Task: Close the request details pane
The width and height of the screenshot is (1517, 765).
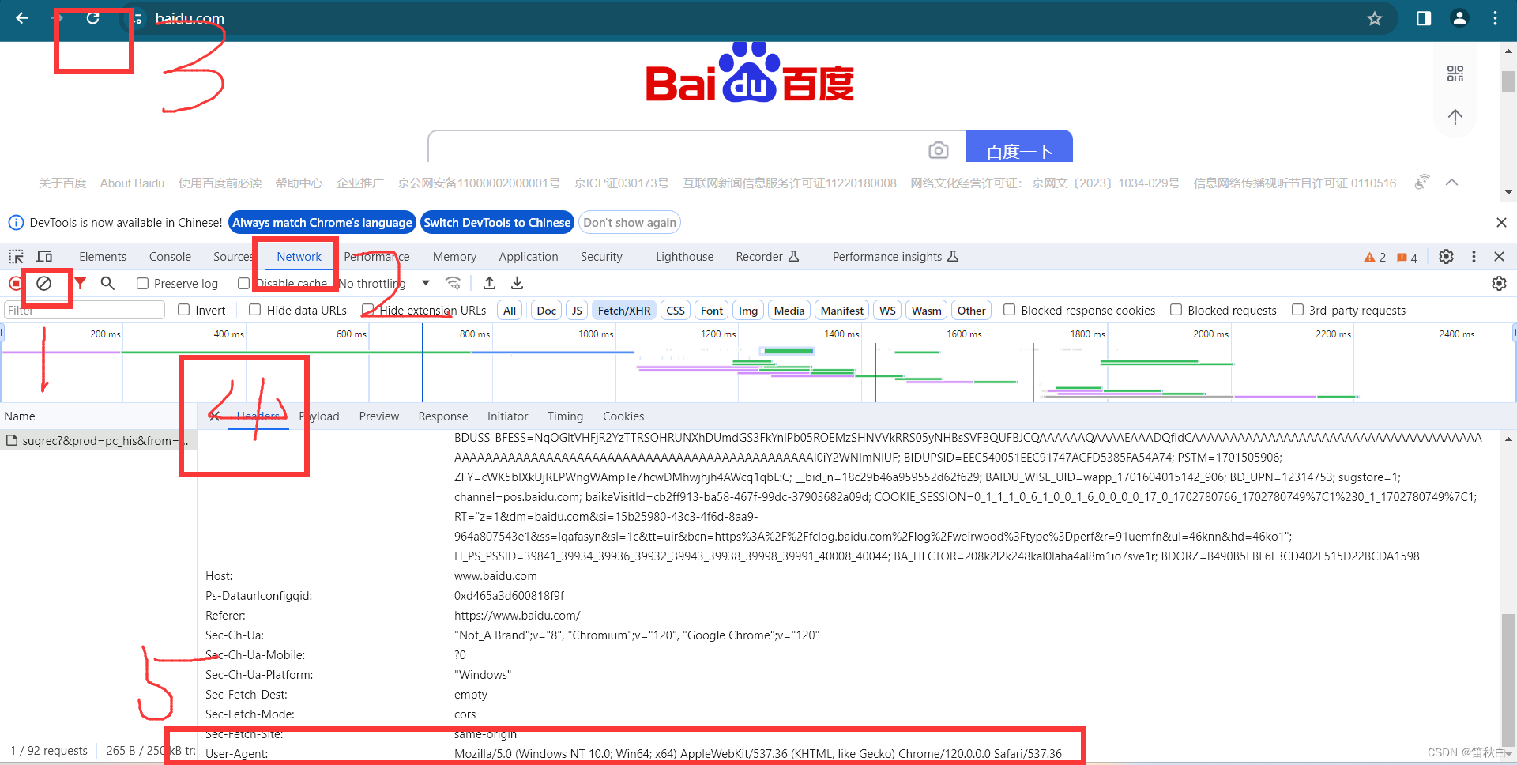Action: (x=214, y=416)
